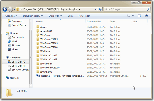
Task: Select Program Files (x86) in breadcrumb
Action: tap(33, 9)
